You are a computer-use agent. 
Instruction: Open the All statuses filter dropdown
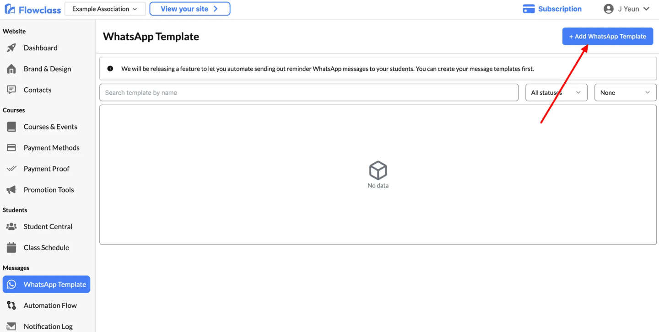coord(556,92)
